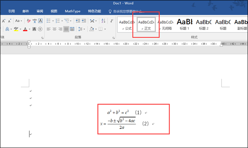Shrink font size with the smaller A icon

(x=10, y=21)
